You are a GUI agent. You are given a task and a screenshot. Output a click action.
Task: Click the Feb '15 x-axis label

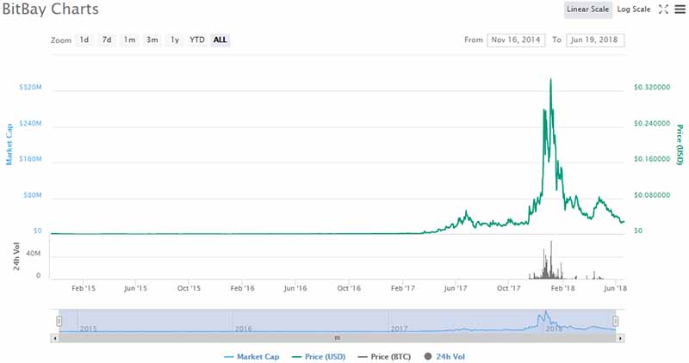pos(84,288)
